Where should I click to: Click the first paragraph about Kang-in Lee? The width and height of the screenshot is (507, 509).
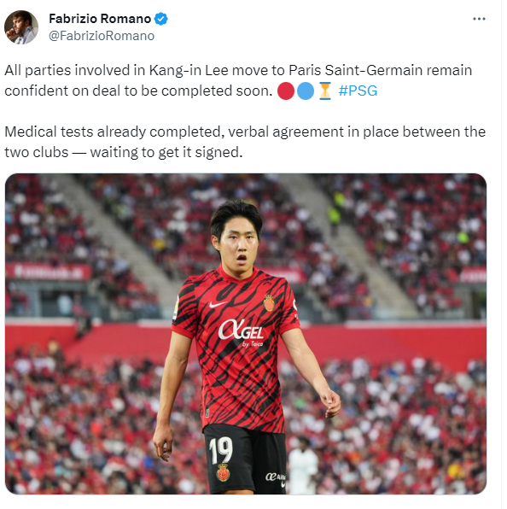[x=238, y=80]
